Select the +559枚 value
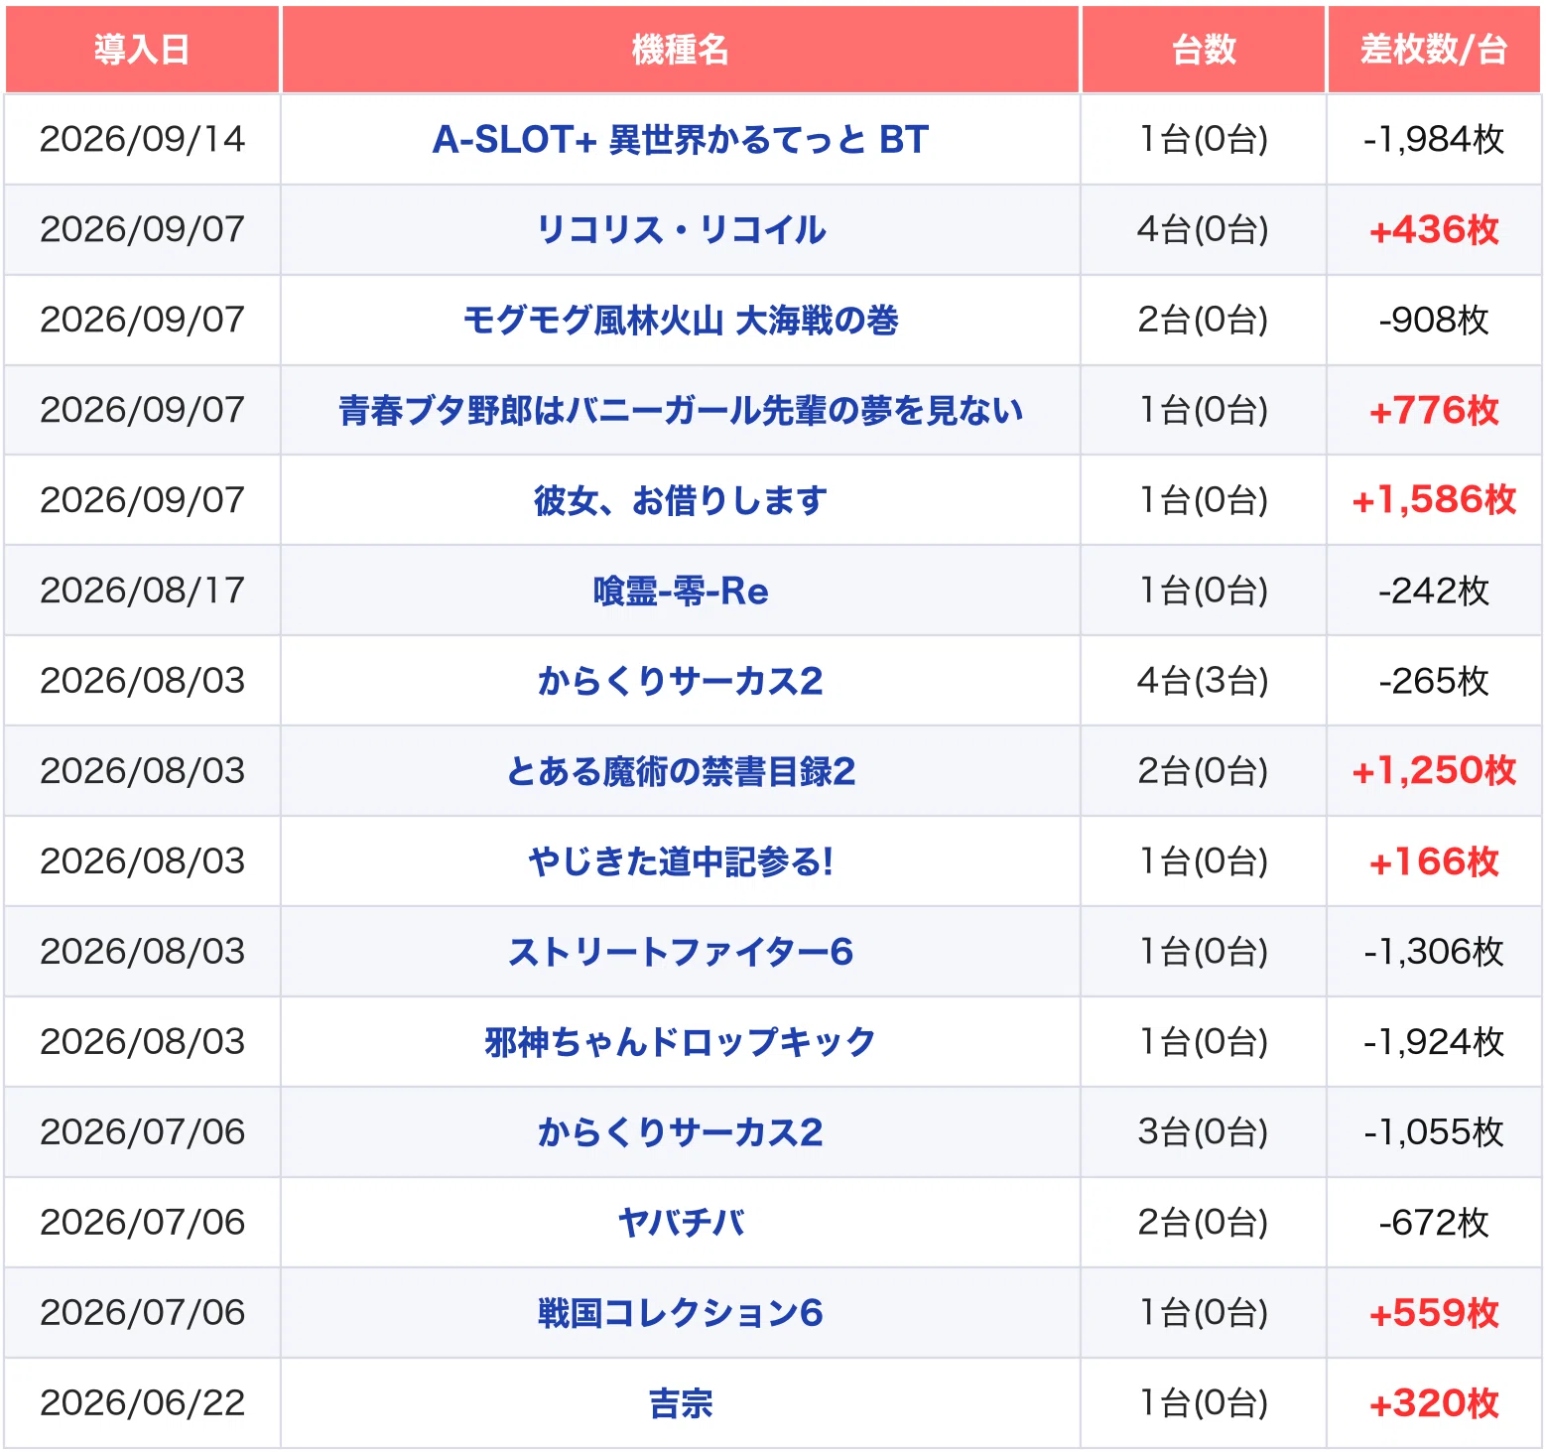1546x1452 pixels. [1434, 1314]
